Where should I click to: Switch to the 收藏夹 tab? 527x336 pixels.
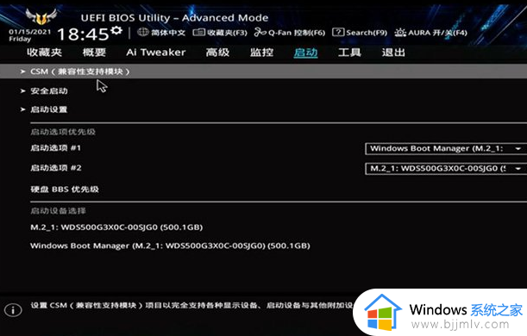[44, 53]
